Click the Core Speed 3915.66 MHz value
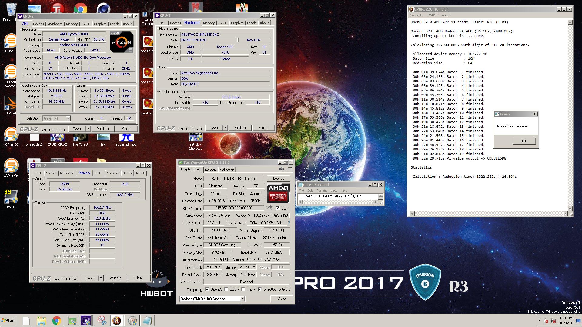Screen dimensions: 582x327 (x=57, y=91)
